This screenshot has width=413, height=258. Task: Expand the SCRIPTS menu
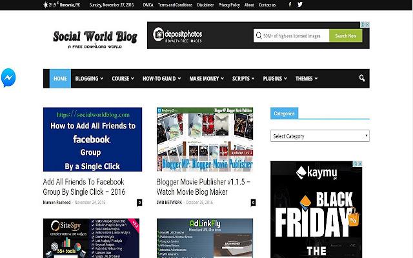tap(243, 79)
